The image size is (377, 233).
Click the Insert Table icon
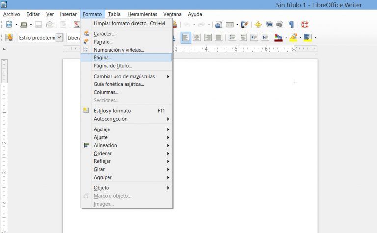click(x=230, y=25)
